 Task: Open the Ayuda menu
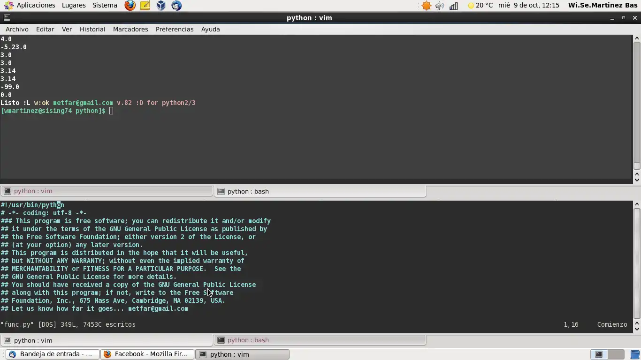click(x=210, y=29)
